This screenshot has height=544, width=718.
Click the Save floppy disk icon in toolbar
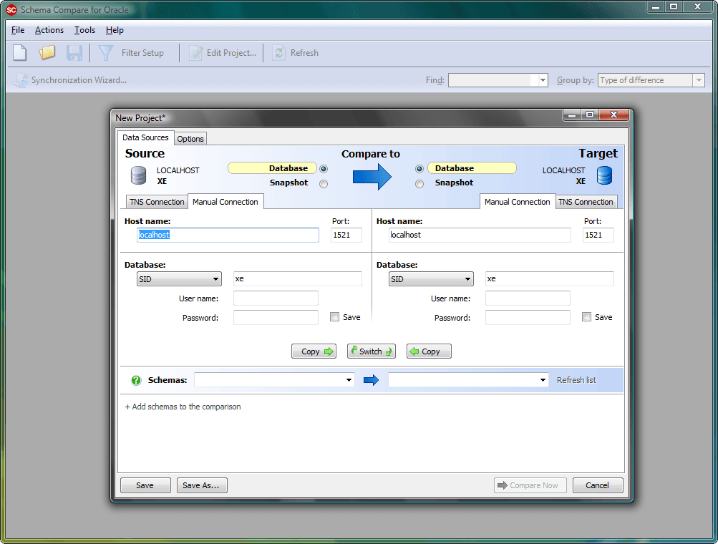(x=74, y=53)
